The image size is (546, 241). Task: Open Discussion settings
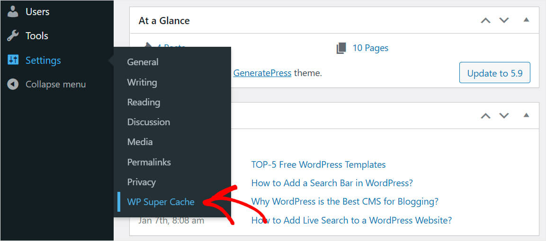149,122
